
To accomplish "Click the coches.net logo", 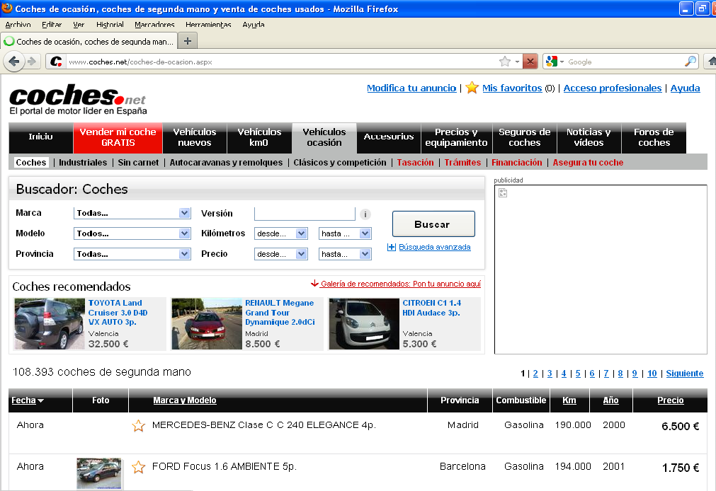I will 78,99.
